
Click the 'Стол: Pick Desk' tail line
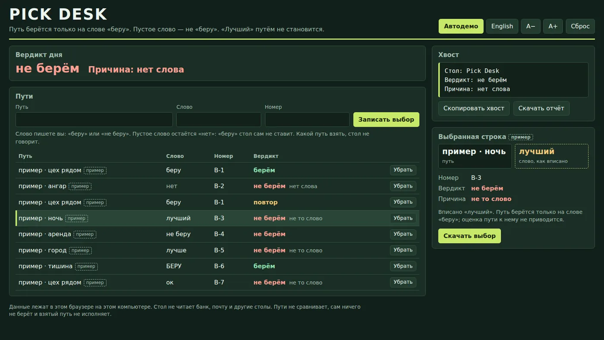472,71
